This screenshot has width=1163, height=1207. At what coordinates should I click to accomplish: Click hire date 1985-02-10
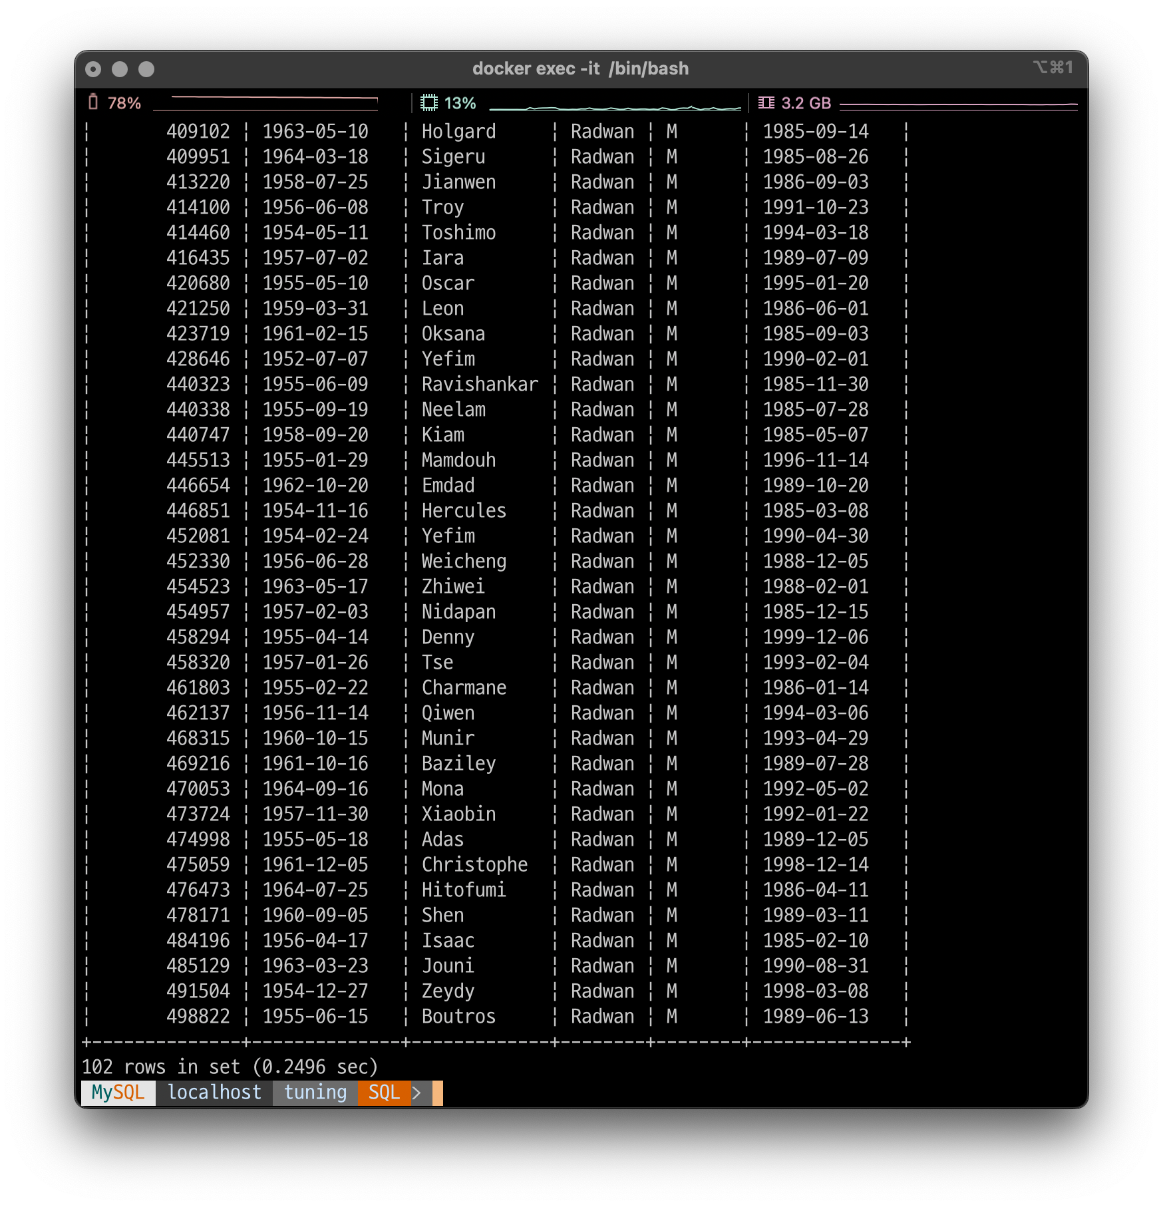[815, 941]
